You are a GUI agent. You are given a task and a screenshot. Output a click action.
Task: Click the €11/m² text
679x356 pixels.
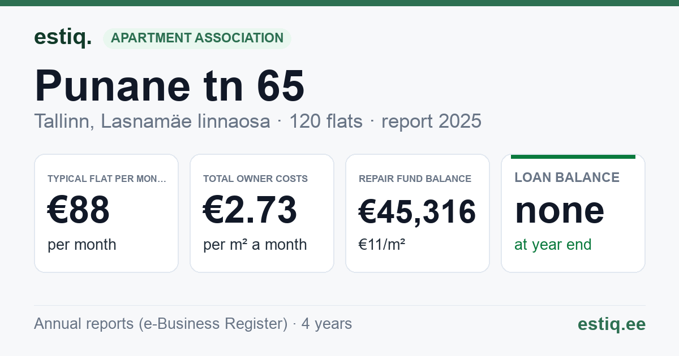pos(382,245)
